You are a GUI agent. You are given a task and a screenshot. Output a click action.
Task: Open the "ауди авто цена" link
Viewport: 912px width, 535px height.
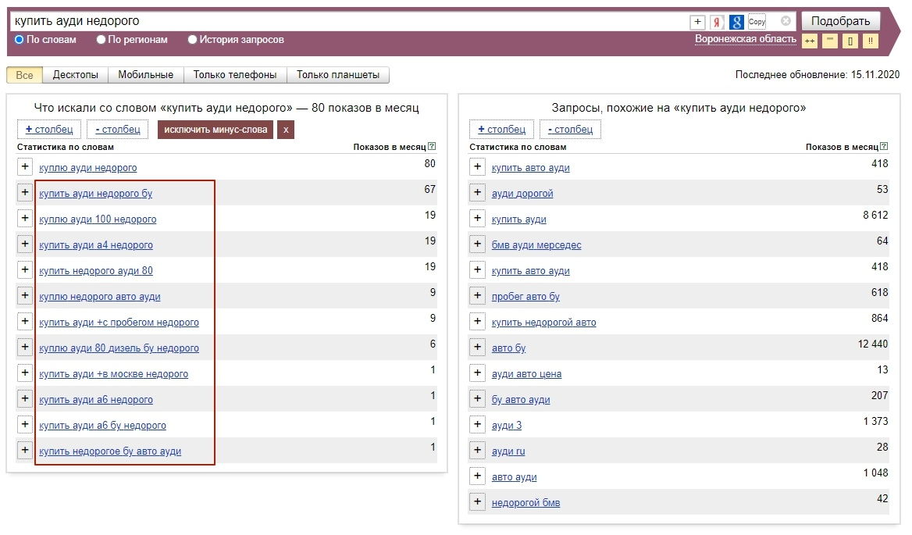click(526, 374)
